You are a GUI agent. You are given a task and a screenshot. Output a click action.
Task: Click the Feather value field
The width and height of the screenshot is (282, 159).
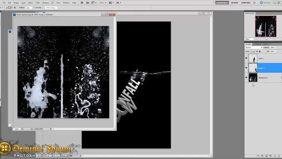pyautogui.click(x=28, y=8)
